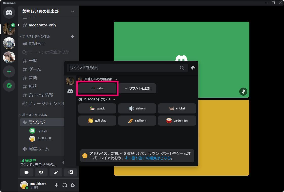Open the 美味しいもの倶楽部 server menu
284x192 pixels.
click(x=48, y=11)
